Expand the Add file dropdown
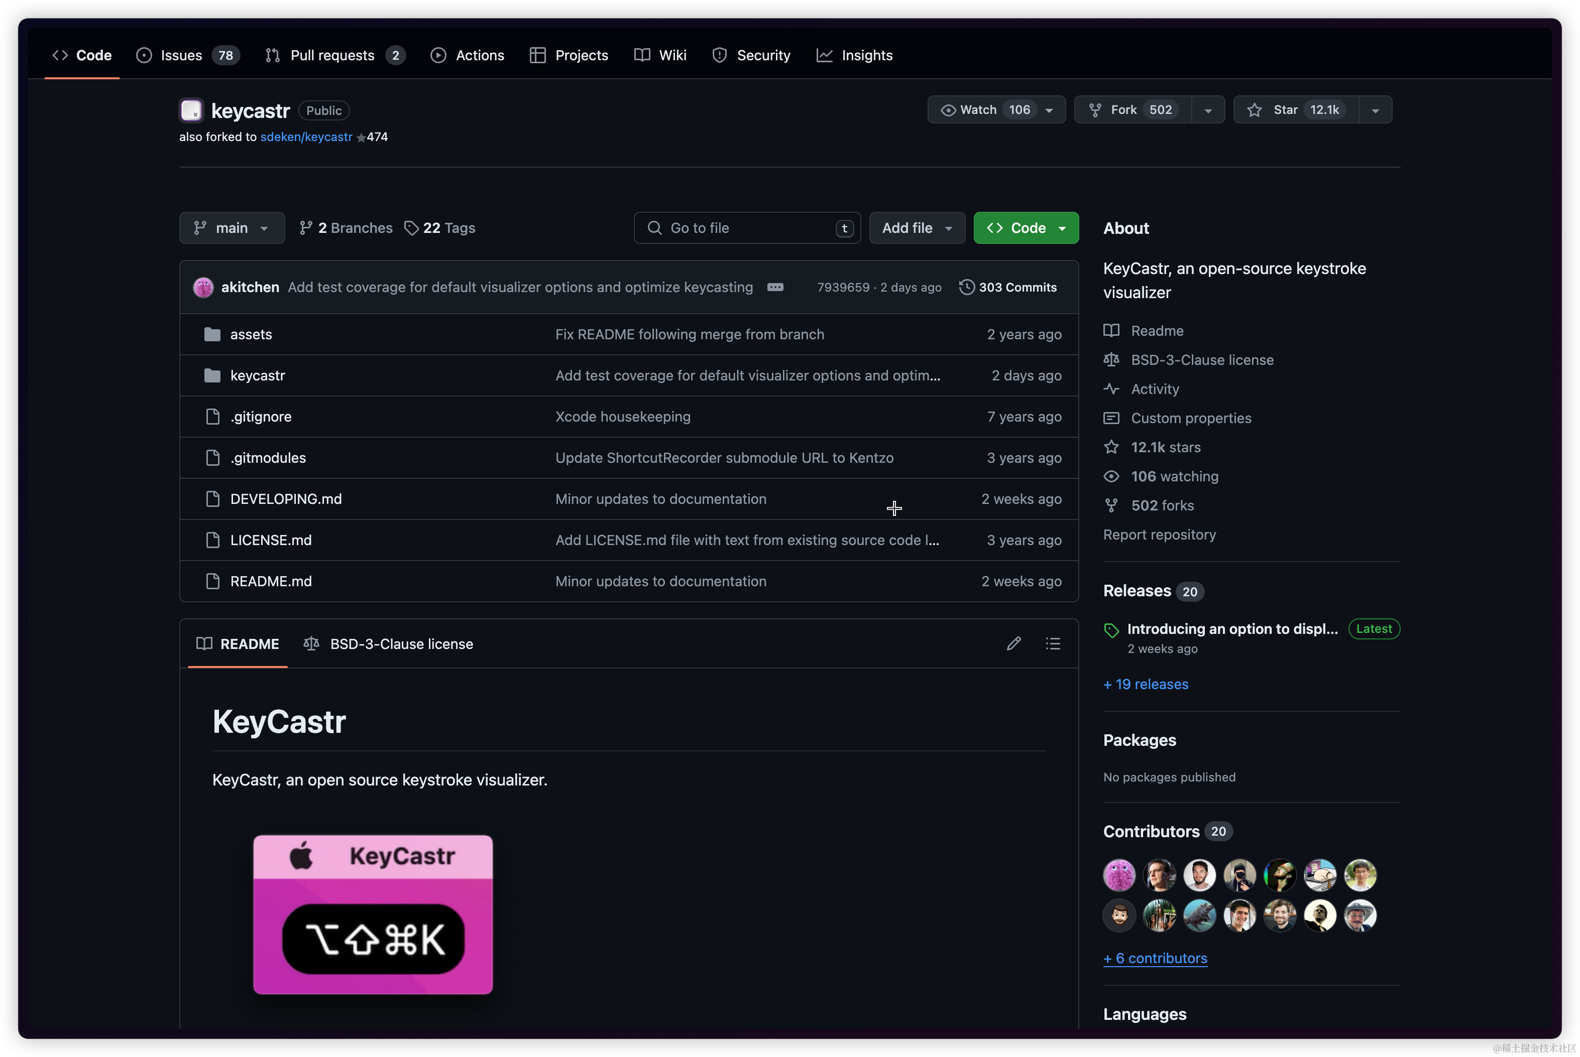 point(916,229)
